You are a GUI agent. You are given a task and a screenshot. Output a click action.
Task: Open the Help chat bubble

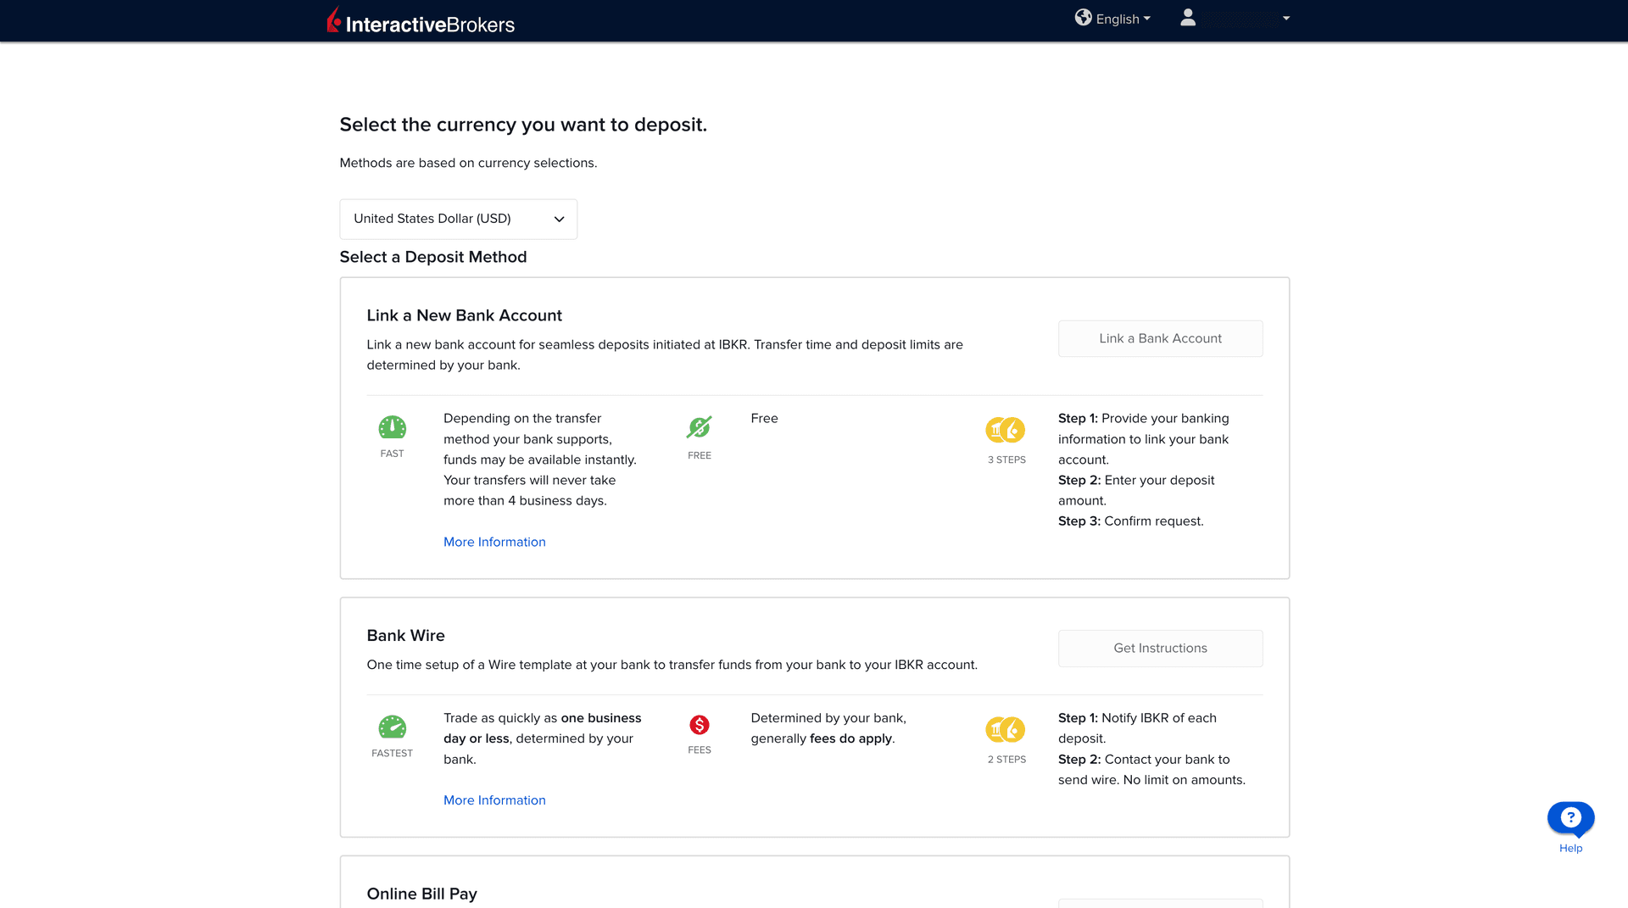coord(1570,818)
